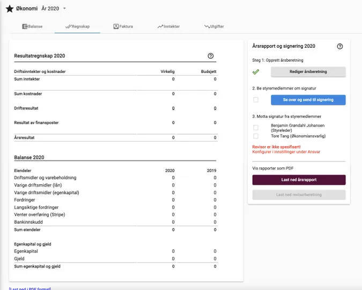The image size is (362, 290).
Task: Click the 2019 column header
Action: point(211,170)
